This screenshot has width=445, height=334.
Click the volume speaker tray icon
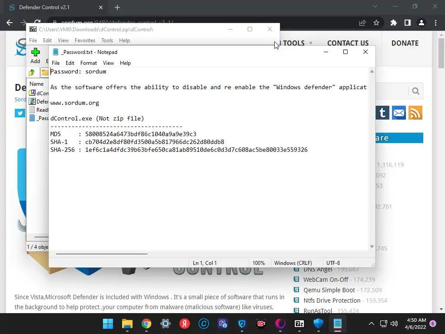[x=394, y=324]
